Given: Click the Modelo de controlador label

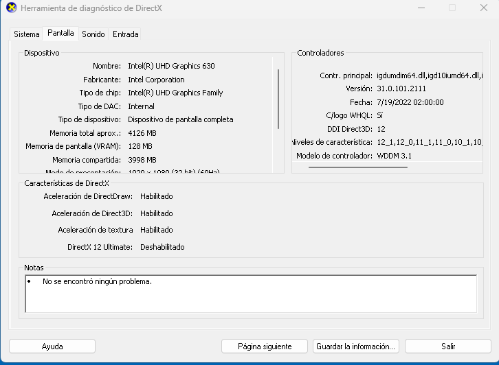Looking at the screenshot, I should [x=334, y=156].
